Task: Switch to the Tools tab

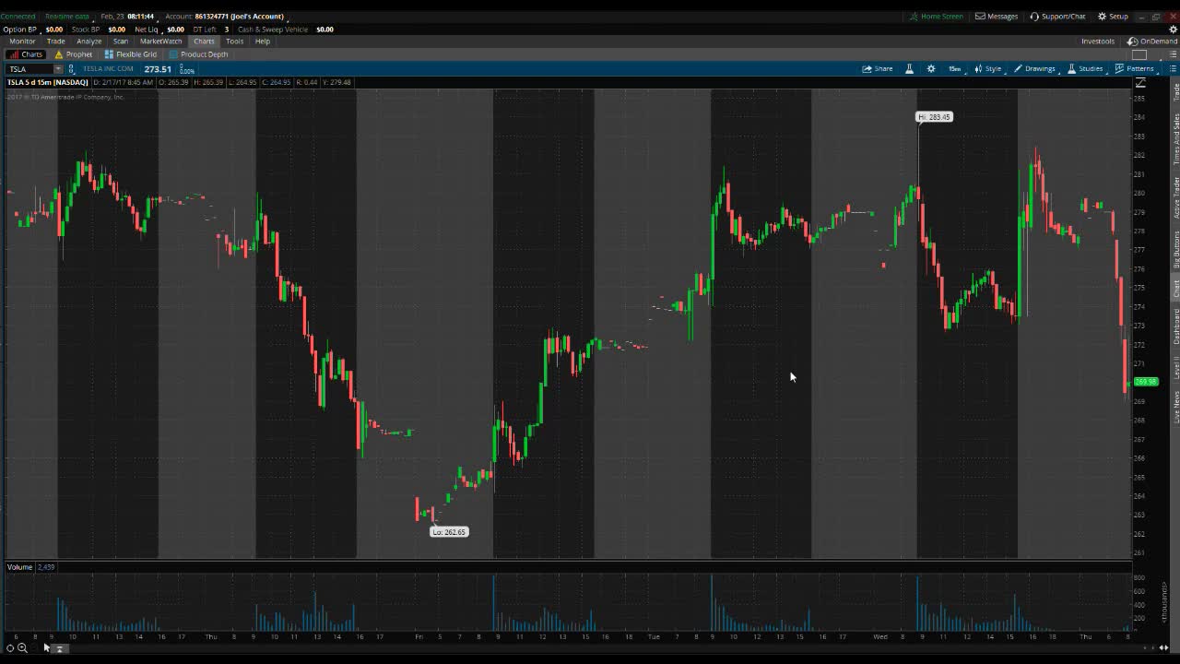Action: pos(234,41)
